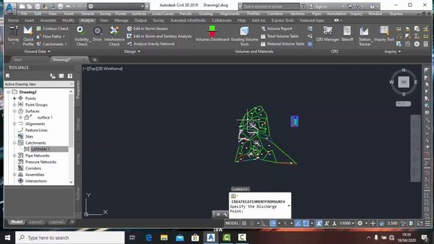Screen dimensions: 434x244
Task: Click the Undo arrow in quick access toolbar
Action: click(68, 6)
